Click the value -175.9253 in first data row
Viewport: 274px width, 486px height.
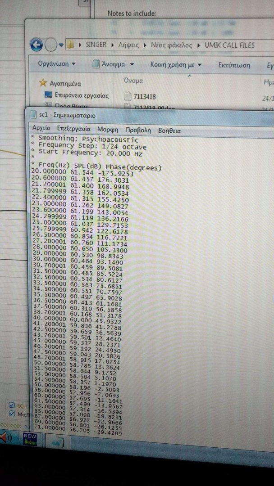[115, 174]
